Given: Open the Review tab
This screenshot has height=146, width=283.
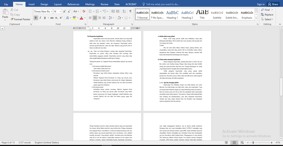Looking at the screenshot, I should pyautogui.click(x=104, y=4).
